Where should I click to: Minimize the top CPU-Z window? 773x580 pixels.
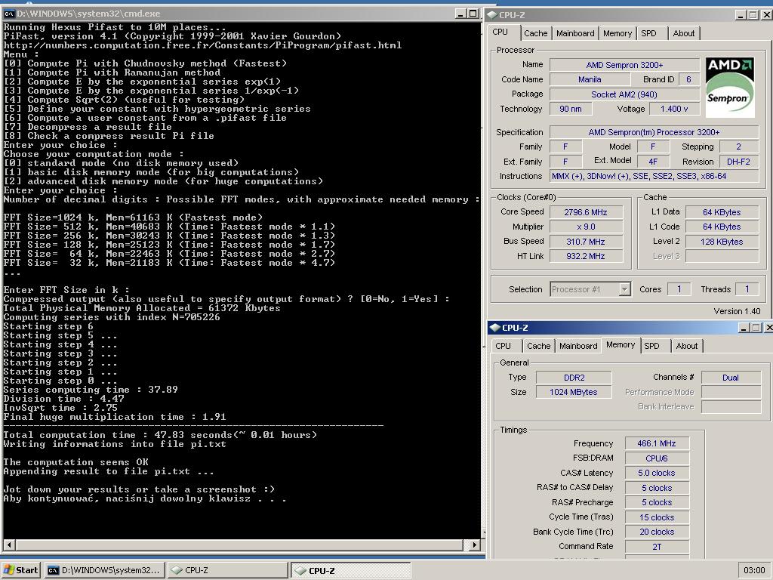(741, 15)
